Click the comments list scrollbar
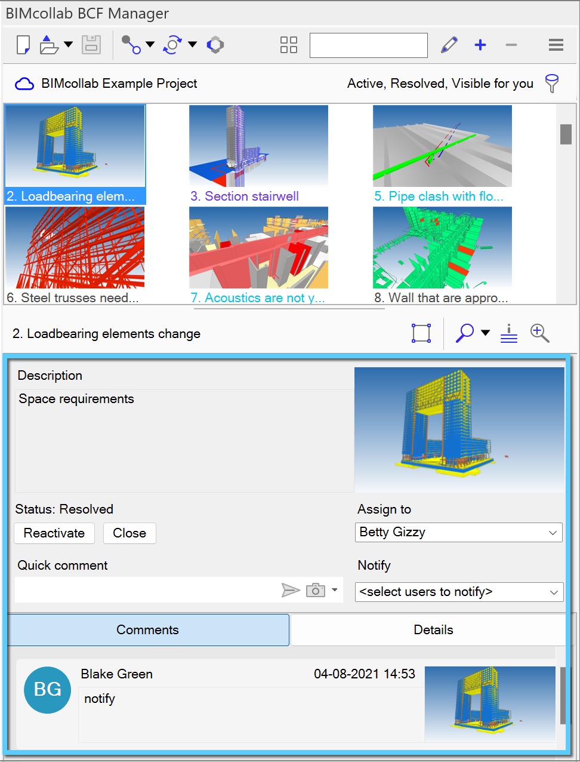580x762 pixels. click(x=563, y=696)
